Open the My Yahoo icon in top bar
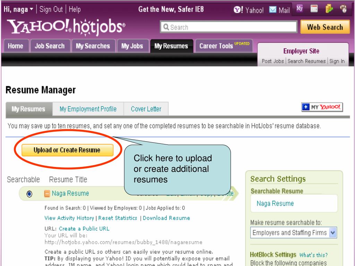Screen dimensions: 355x266 tap(300, 9)
